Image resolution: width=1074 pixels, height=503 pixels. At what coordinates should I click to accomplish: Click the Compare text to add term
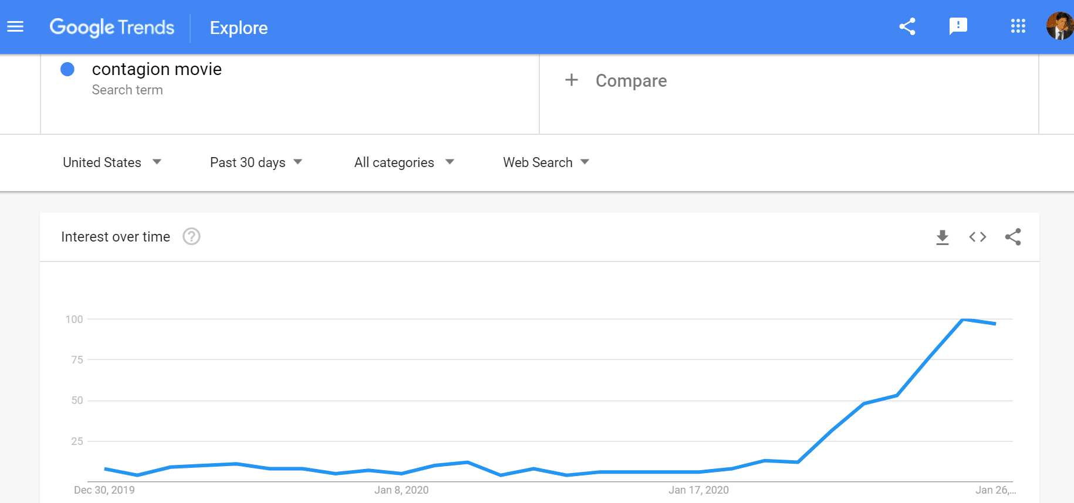pyautogui.click(x=631, y=81)
